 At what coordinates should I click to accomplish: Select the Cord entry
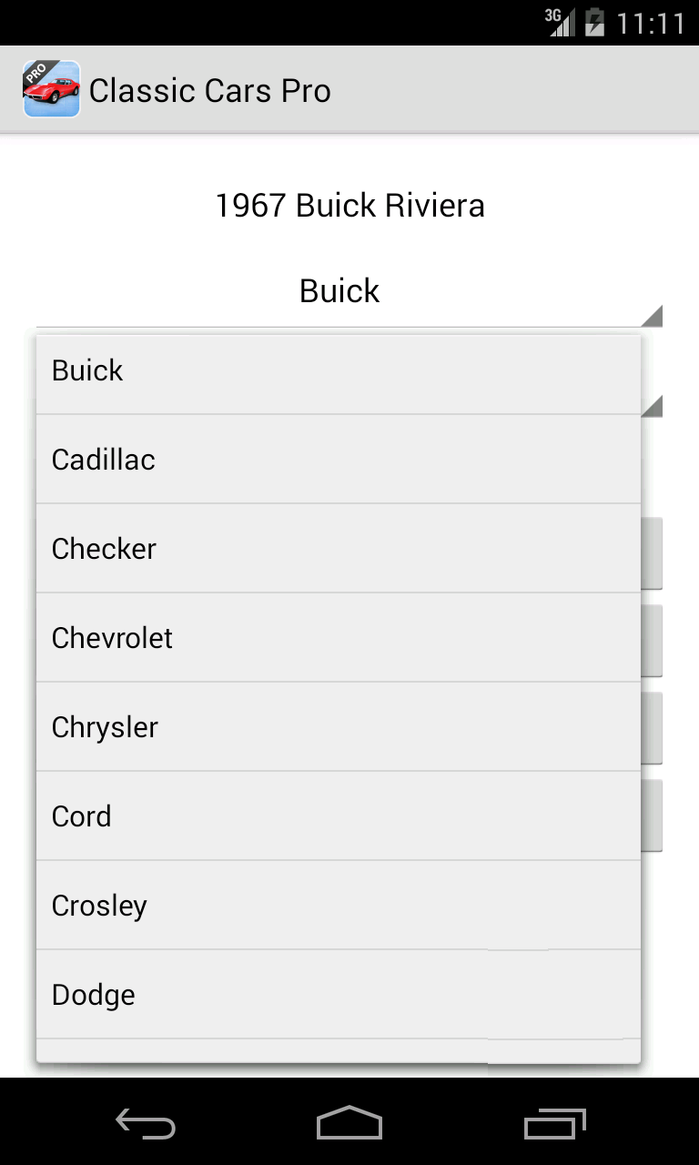coord(339,816)
